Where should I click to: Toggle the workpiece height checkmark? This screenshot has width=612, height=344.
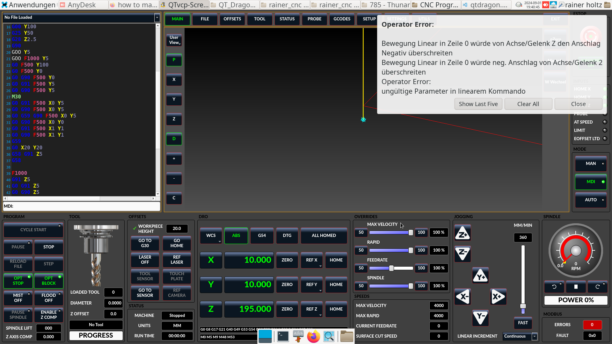135,228
